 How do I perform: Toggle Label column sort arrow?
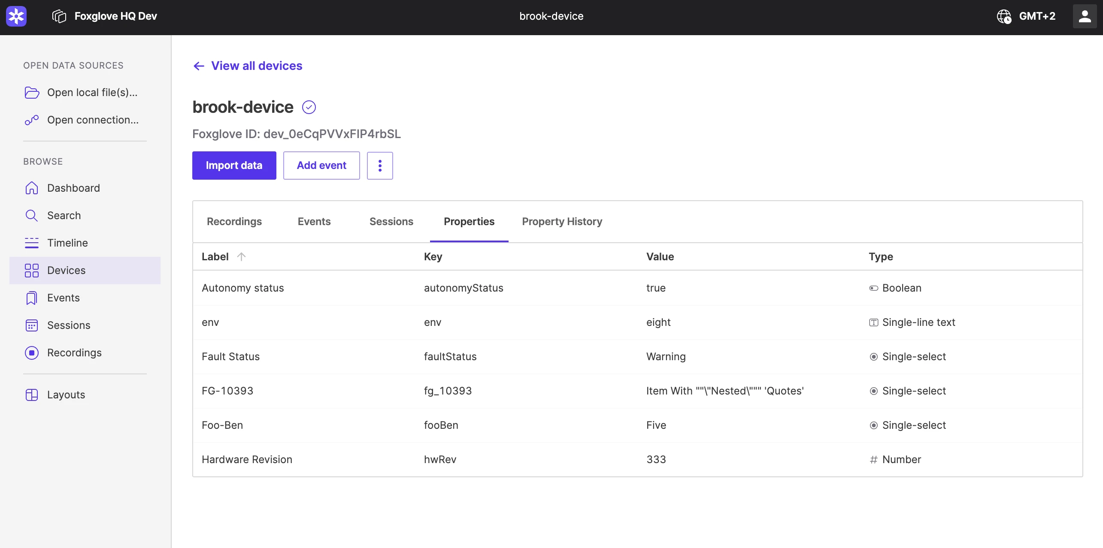(241, 256)
